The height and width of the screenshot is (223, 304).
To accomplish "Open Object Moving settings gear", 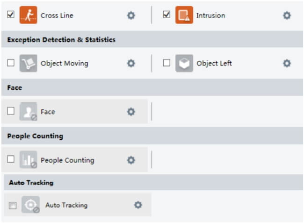I will [131, 63].
